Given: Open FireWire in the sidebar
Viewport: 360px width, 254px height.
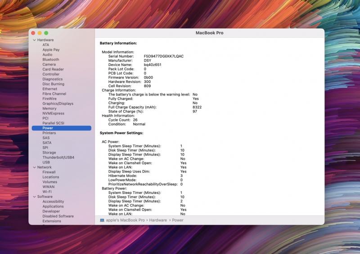Looking at the screenshot, I should click(49, 99).
